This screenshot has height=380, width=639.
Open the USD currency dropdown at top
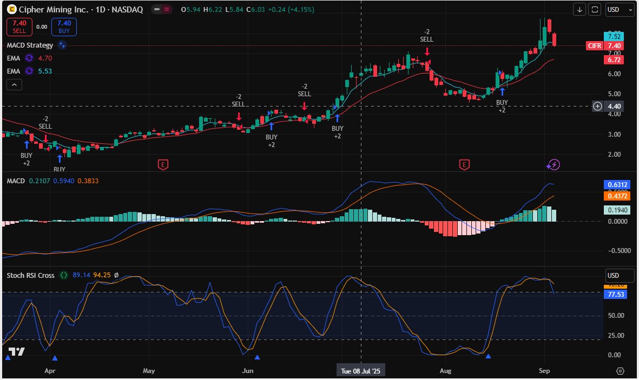(x=619, y=9)
